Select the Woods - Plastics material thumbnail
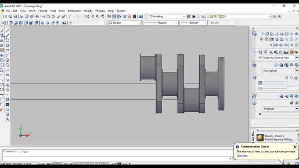The image size is (299, 168). 260,138
